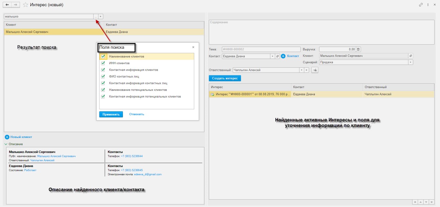Click the back navigation arrow
This screenshot has height=207, width=440.
[7, 5]
